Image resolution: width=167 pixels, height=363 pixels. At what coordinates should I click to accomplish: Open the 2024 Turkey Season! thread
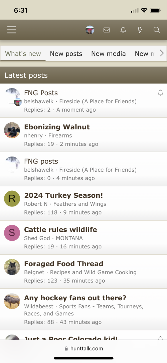pos(63,195)
